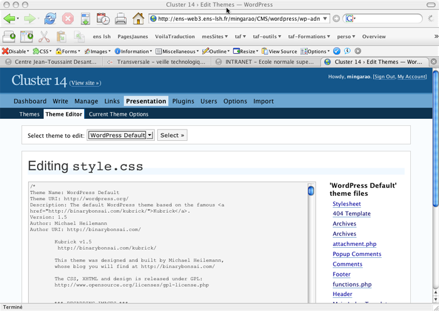
Task: Click the Go button beside the address bar
Action: (336, 19)
